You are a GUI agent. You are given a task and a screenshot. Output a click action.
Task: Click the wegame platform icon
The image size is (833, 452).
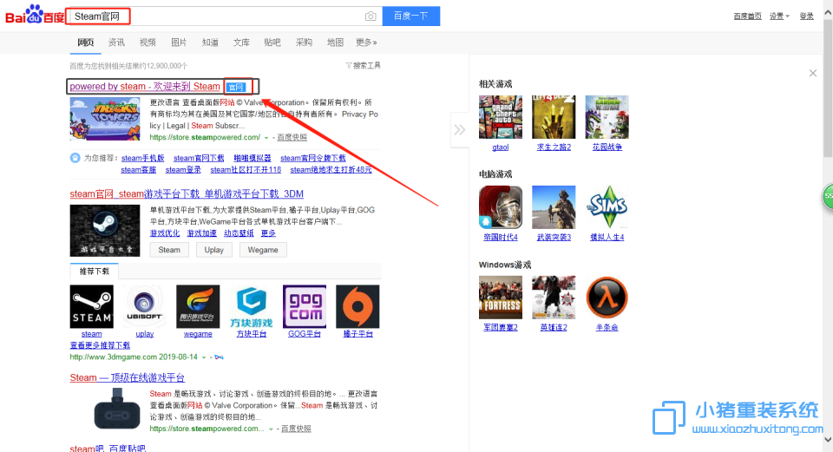tap(198, 306)
